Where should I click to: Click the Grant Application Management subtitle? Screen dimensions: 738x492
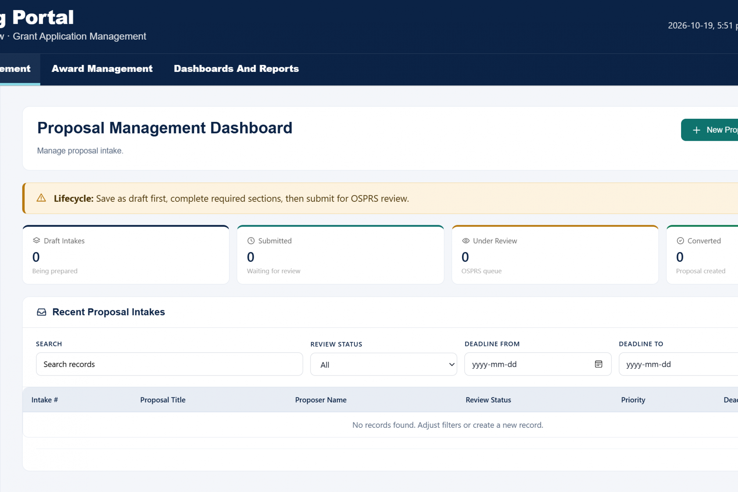pos(79,36)
